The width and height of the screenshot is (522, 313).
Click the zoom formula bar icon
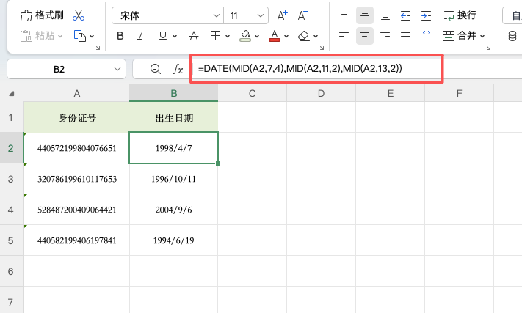pos(156,69)
